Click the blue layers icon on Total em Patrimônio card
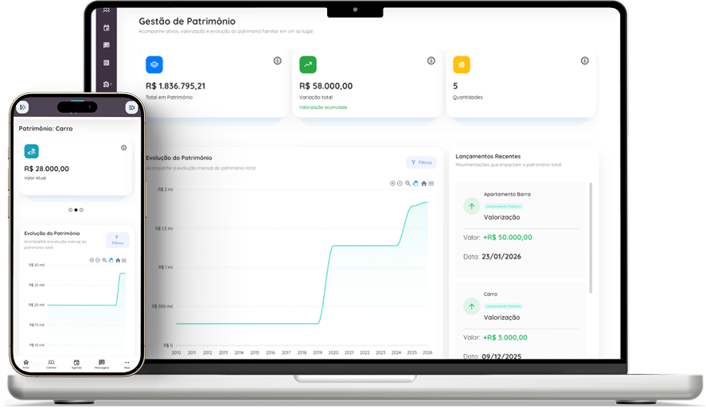The width and height of the screenshot is (706, 413). coord(154,64)
